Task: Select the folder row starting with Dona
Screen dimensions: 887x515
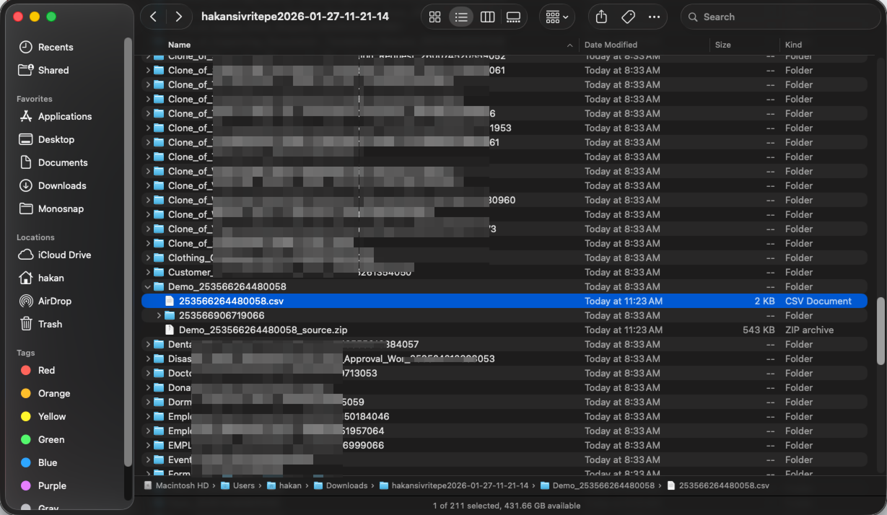Action: [504, 388]
